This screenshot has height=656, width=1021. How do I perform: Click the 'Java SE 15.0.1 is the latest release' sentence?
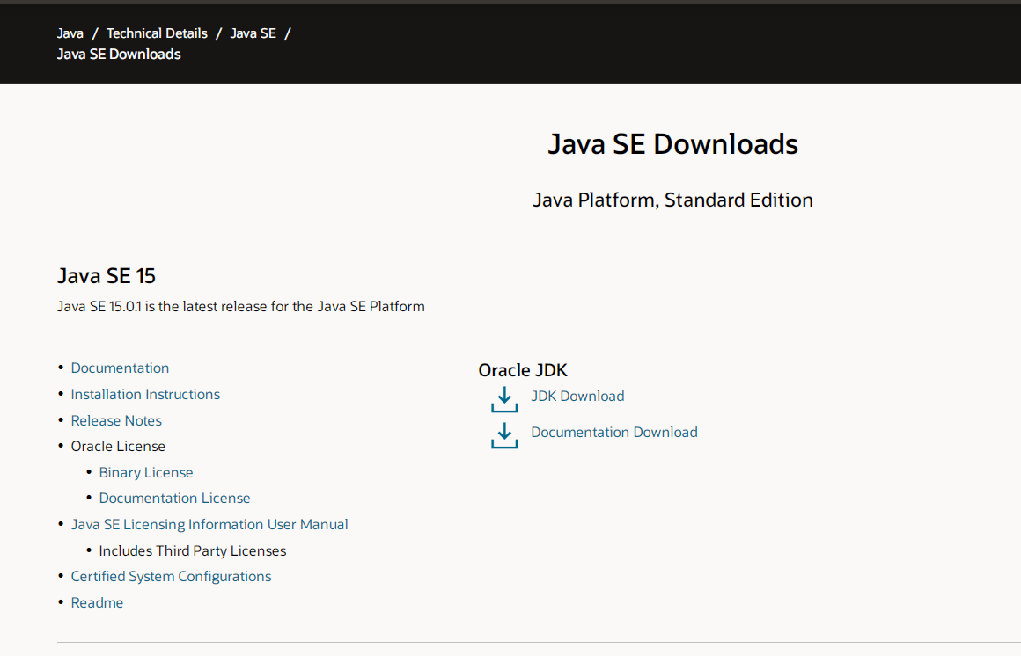[241, 307]
